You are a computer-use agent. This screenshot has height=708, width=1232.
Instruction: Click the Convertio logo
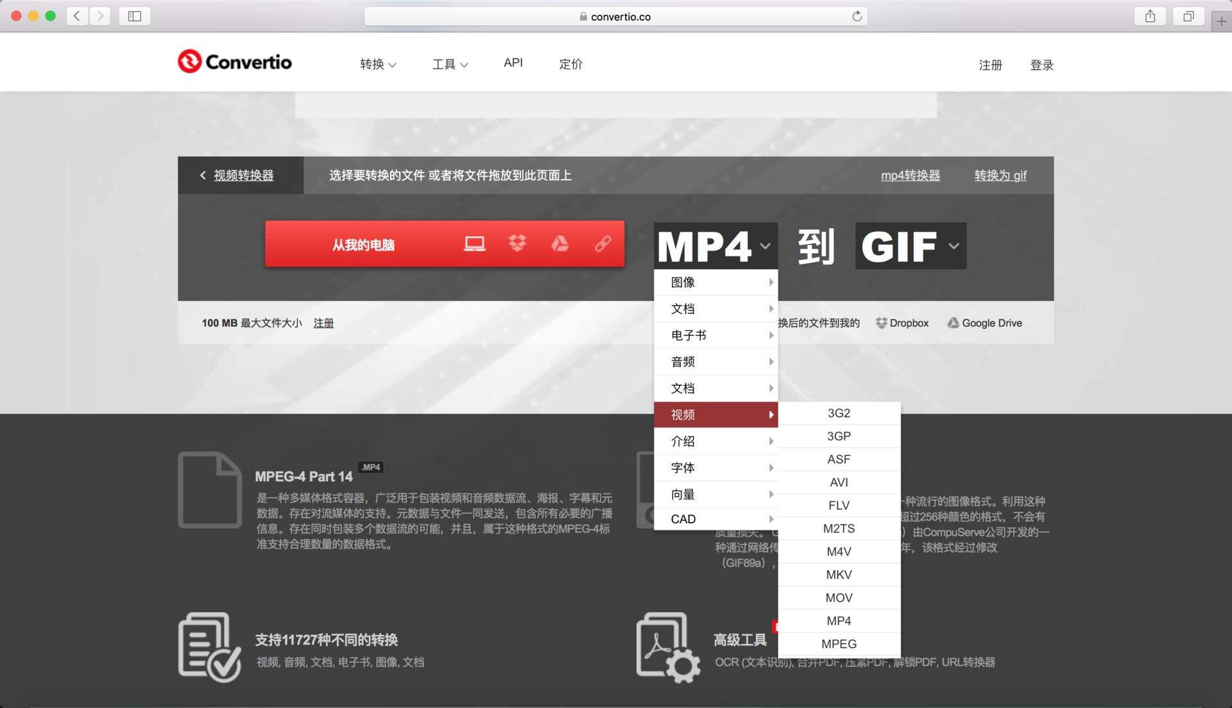(234, 62)
